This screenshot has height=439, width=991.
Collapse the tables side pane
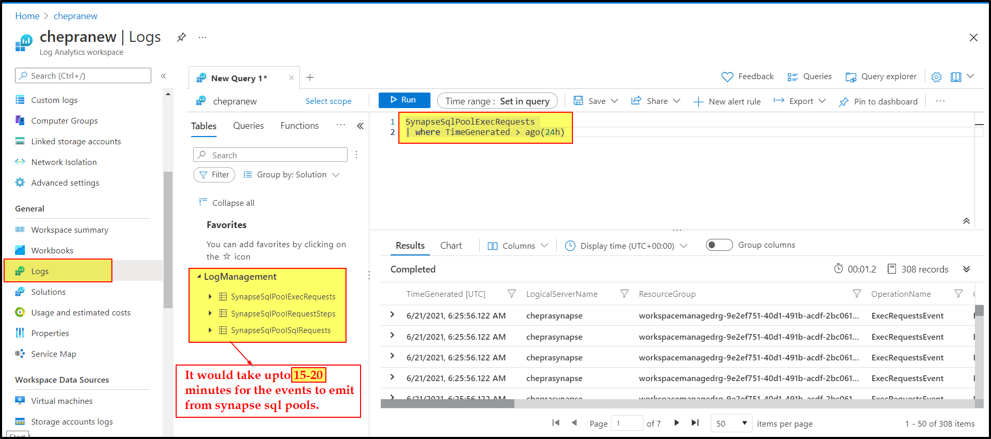tap(360, 126)
